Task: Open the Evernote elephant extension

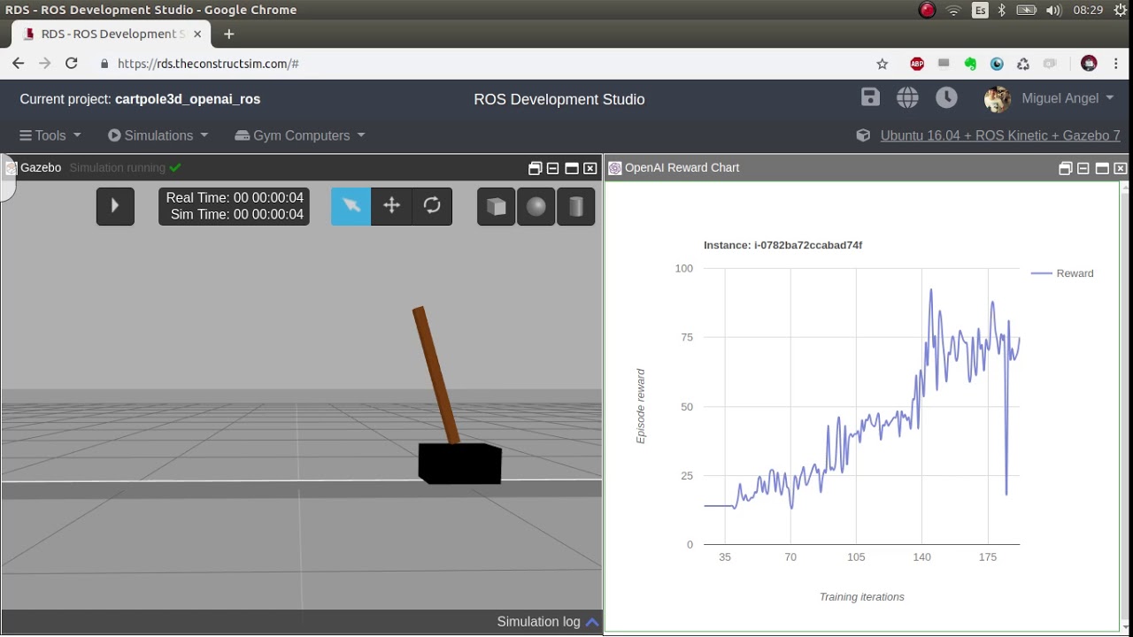Action: [x=970, y=64]
